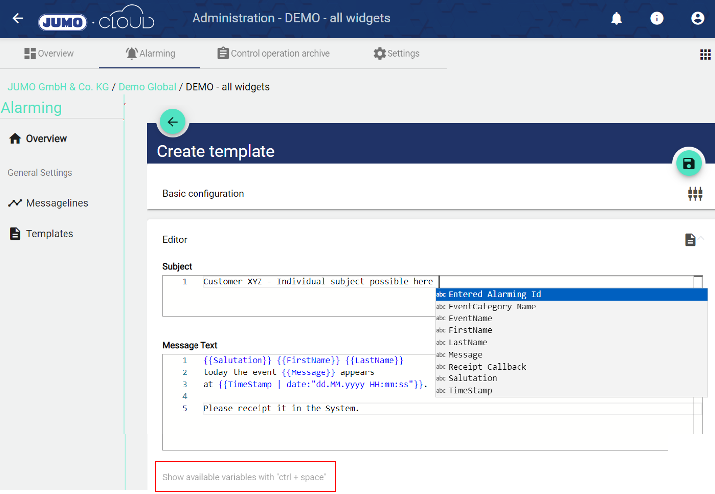Viewport: 715px width, 494px height.
Task: Follow the Demo Global breadcrumb link
Action: point(147,87)
